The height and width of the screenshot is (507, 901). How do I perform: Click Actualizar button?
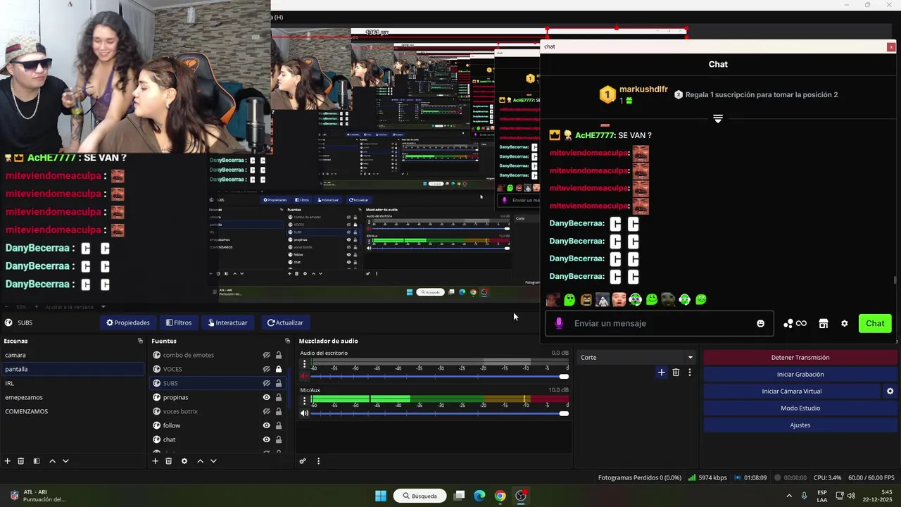(x=285, y=323)
